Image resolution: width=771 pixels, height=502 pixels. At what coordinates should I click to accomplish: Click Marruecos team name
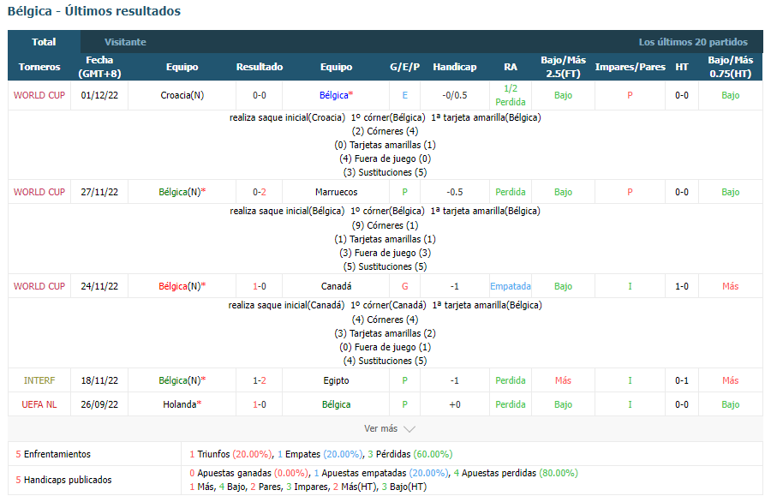pos(337,192)
